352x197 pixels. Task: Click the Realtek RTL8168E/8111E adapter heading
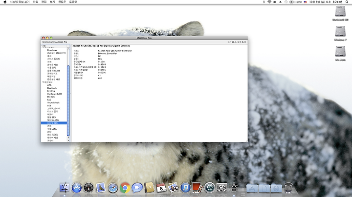[x=101, y=46]
